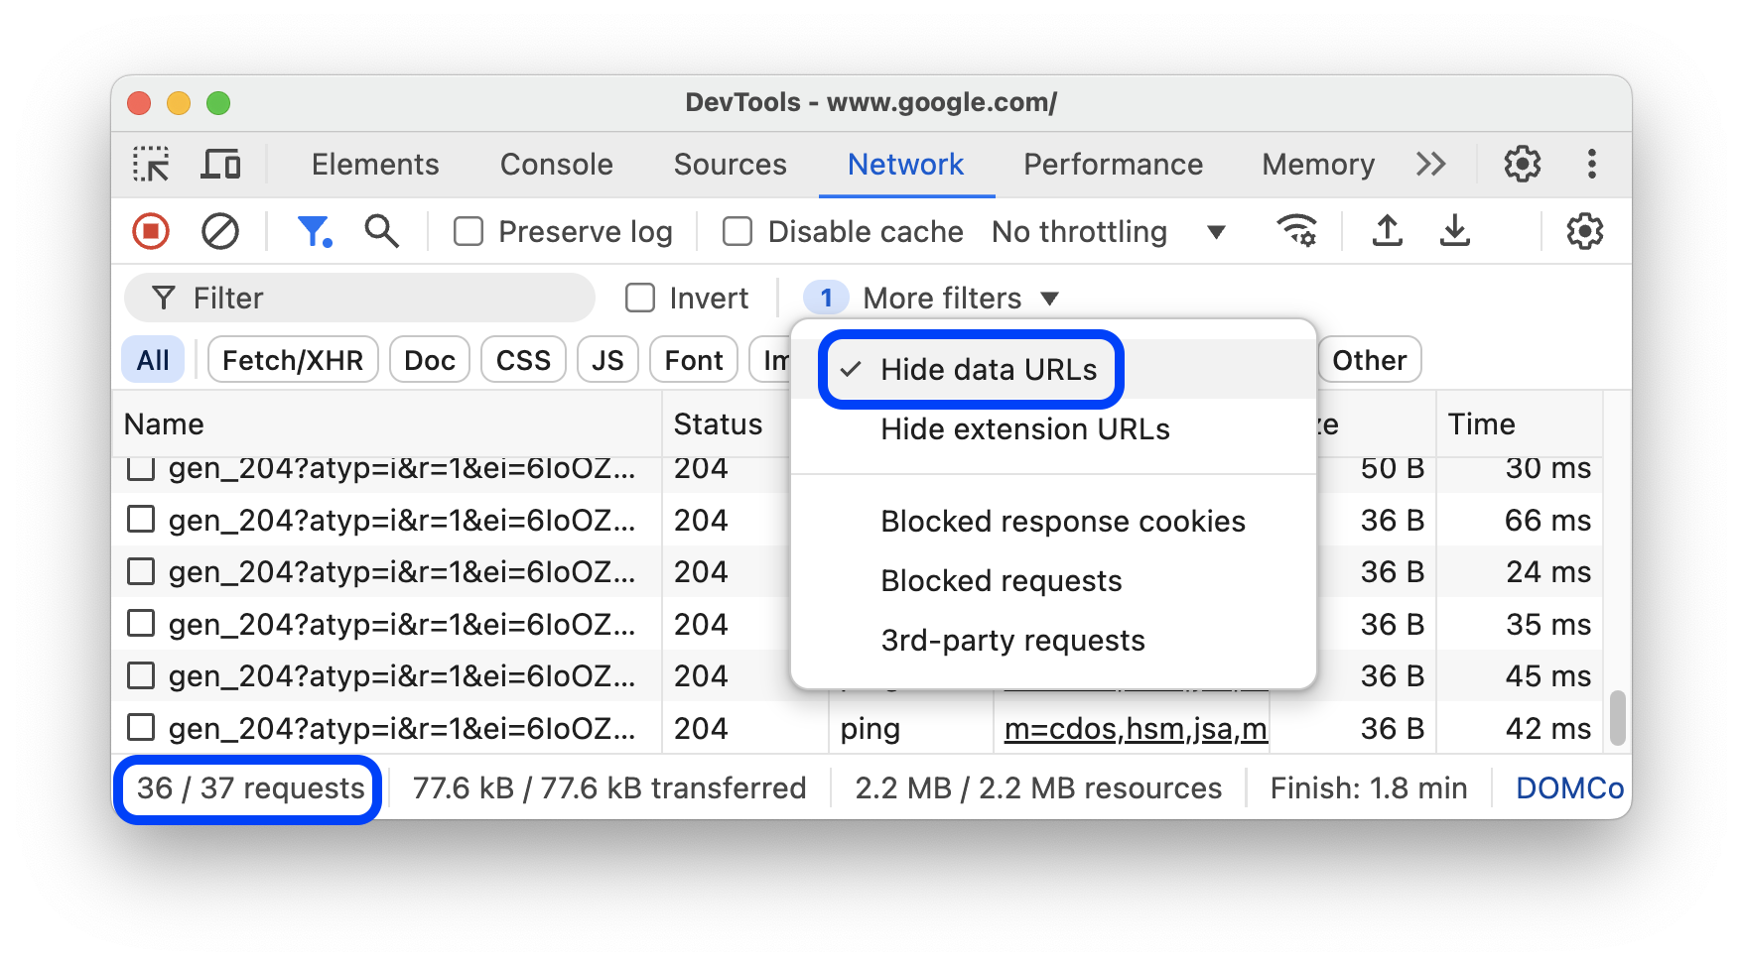Open the network settings gear
The width and height of the screenshot is (1743, 966).
tap(1584, 231)
